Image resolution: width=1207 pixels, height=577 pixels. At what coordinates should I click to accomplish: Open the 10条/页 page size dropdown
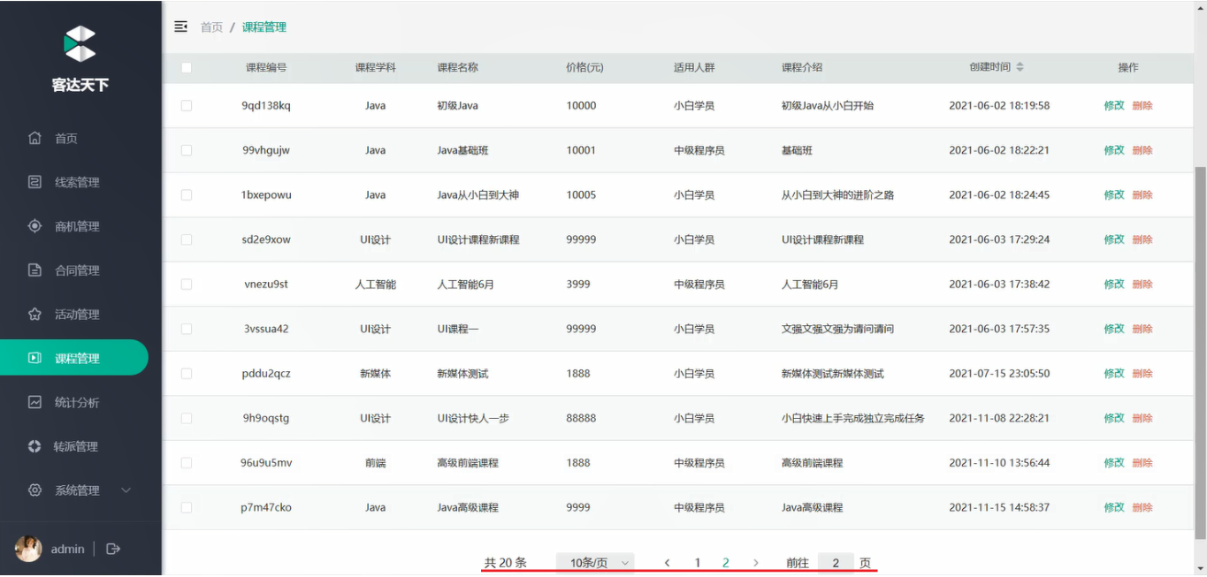(595, 563)
